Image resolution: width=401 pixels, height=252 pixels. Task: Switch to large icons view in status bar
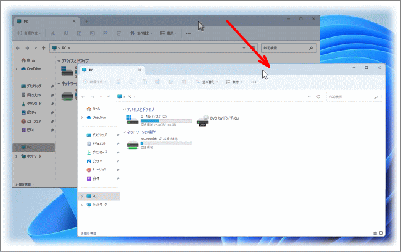[381, 233]
